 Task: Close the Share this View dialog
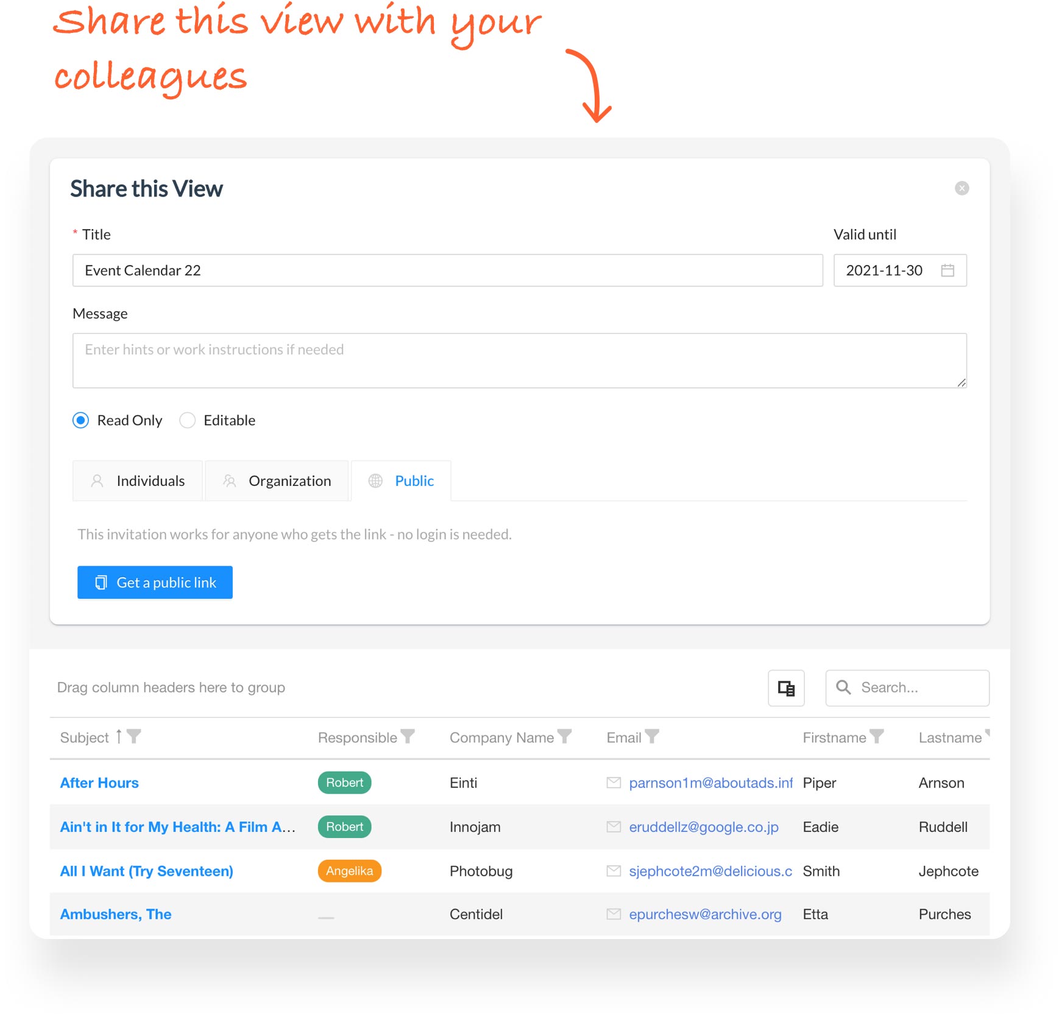(962, 188)
